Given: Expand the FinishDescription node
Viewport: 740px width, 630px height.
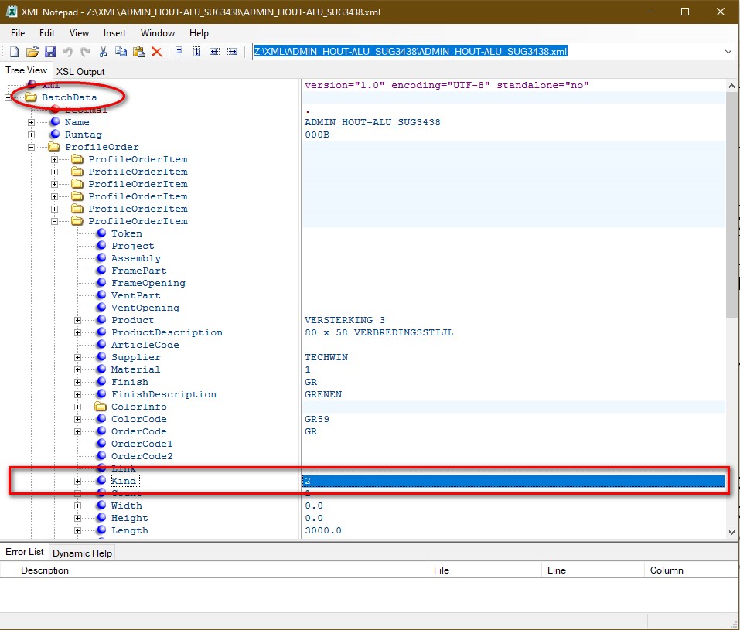Looking at the screenshot, I should click(x=77, y=394).
